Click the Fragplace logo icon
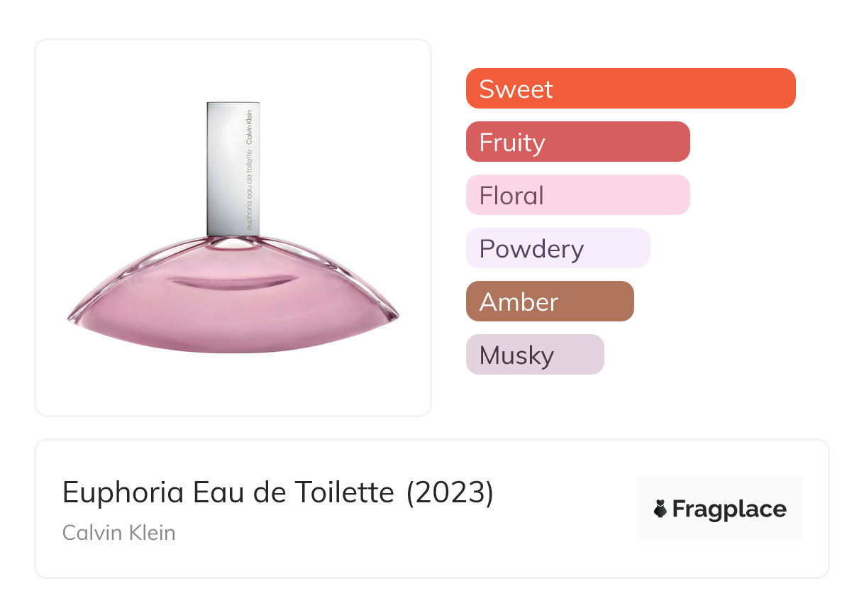Viewport: 864px width, 613px height. [x=660, y=509]
